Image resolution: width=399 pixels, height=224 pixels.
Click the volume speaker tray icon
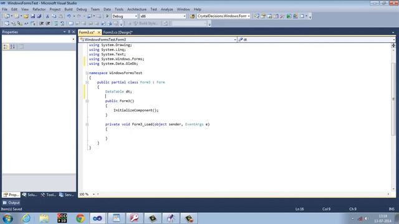pos(366,218)
